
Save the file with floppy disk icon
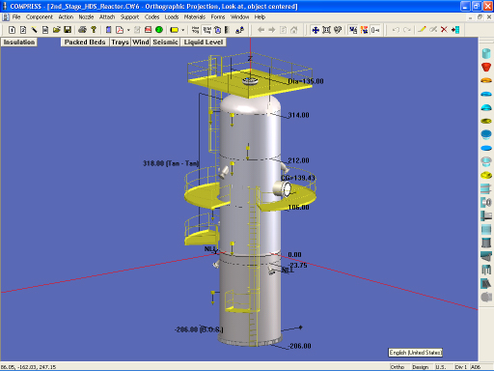[x=68, y=30]
